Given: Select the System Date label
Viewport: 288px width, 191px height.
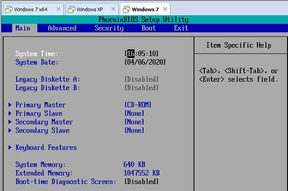Looking at the screenshot, I should click(x=37, y=63).
